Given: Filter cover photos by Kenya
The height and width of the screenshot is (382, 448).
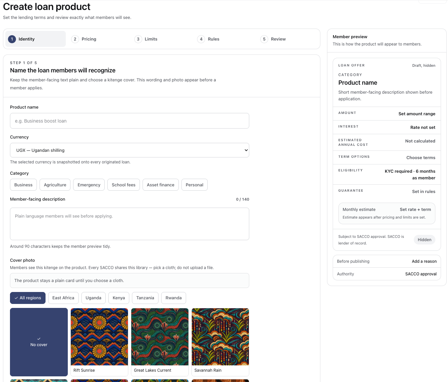Looking at the screenshot, I should pos(119,298).
